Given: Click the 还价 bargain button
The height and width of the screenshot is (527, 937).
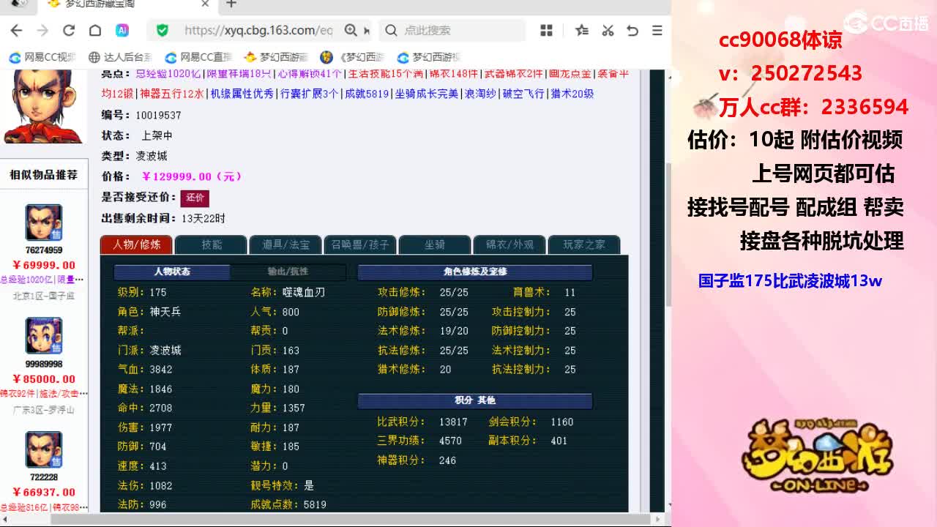Looking at the screenshot, I should click(195, 198).
